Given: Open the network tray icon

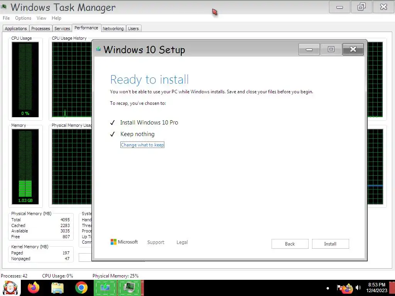Looking at the screenshot, I should [x=349, y=288].
